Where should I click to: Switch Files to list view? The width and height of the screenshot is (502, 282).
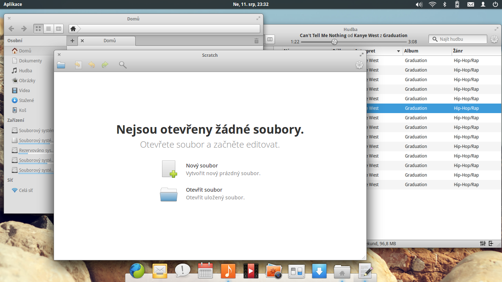point(49,28)
